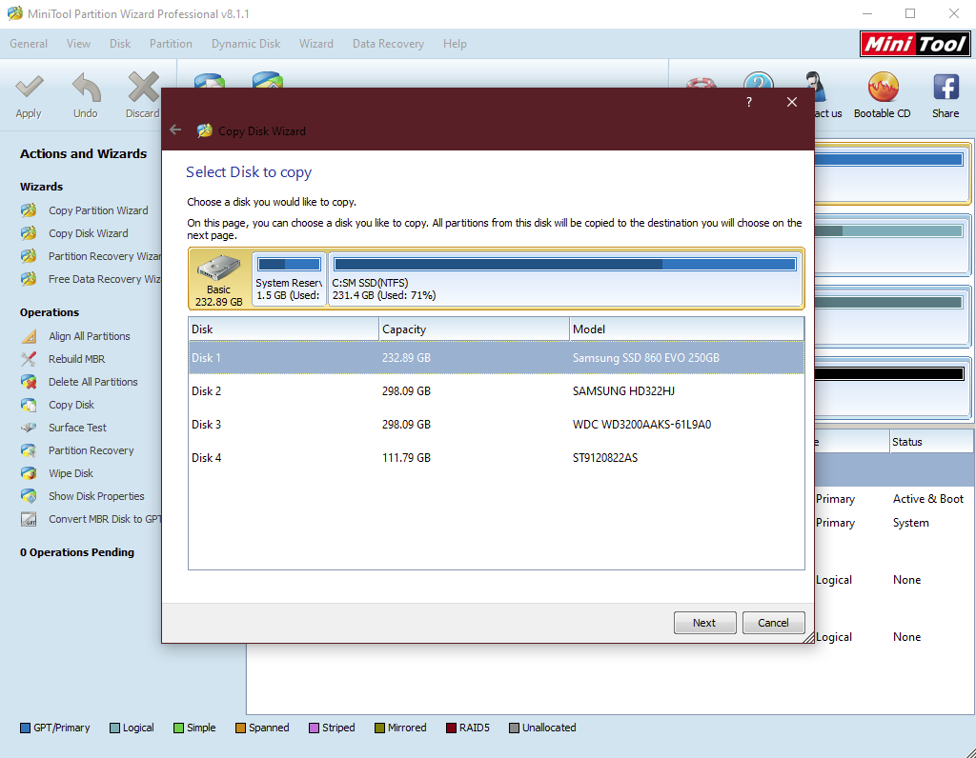Image resolution: width=976 pixels, height=758 pixels.
Task: Open the Help menu
Action: pyautogui.click(x=455, y=44)
